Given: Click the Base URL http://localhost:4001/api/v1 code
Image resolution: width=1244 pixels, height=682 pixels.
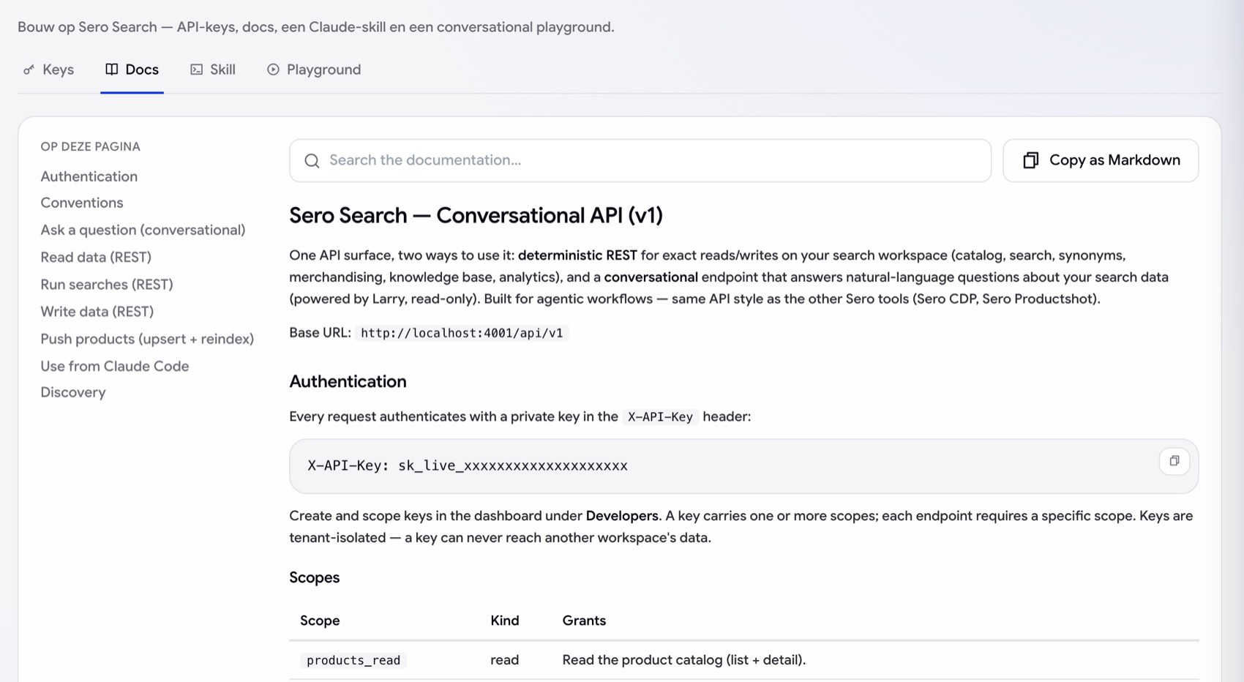Looking at the screenshot, I should tap(462, 333).
